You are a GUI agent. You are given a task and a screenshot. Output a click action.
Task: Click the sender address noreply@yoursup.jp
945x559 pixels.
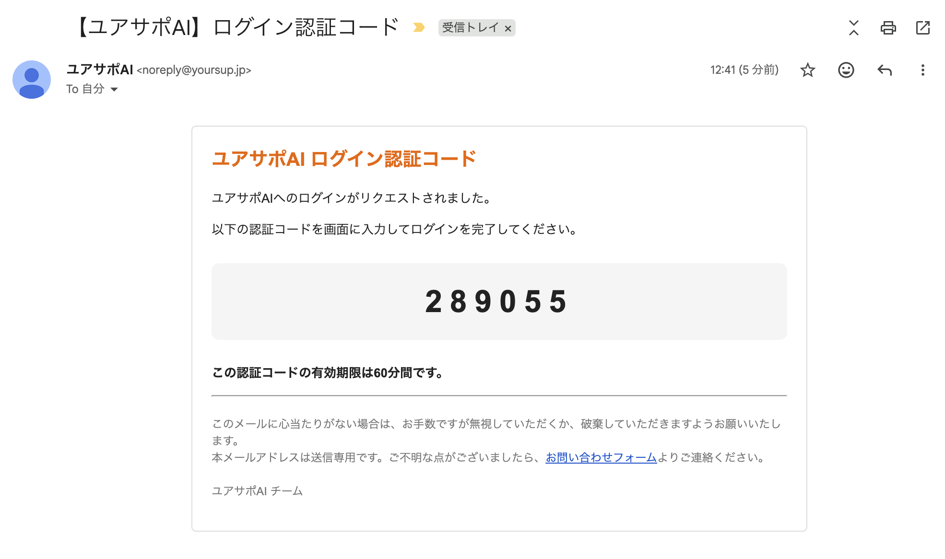click(194, 70)
